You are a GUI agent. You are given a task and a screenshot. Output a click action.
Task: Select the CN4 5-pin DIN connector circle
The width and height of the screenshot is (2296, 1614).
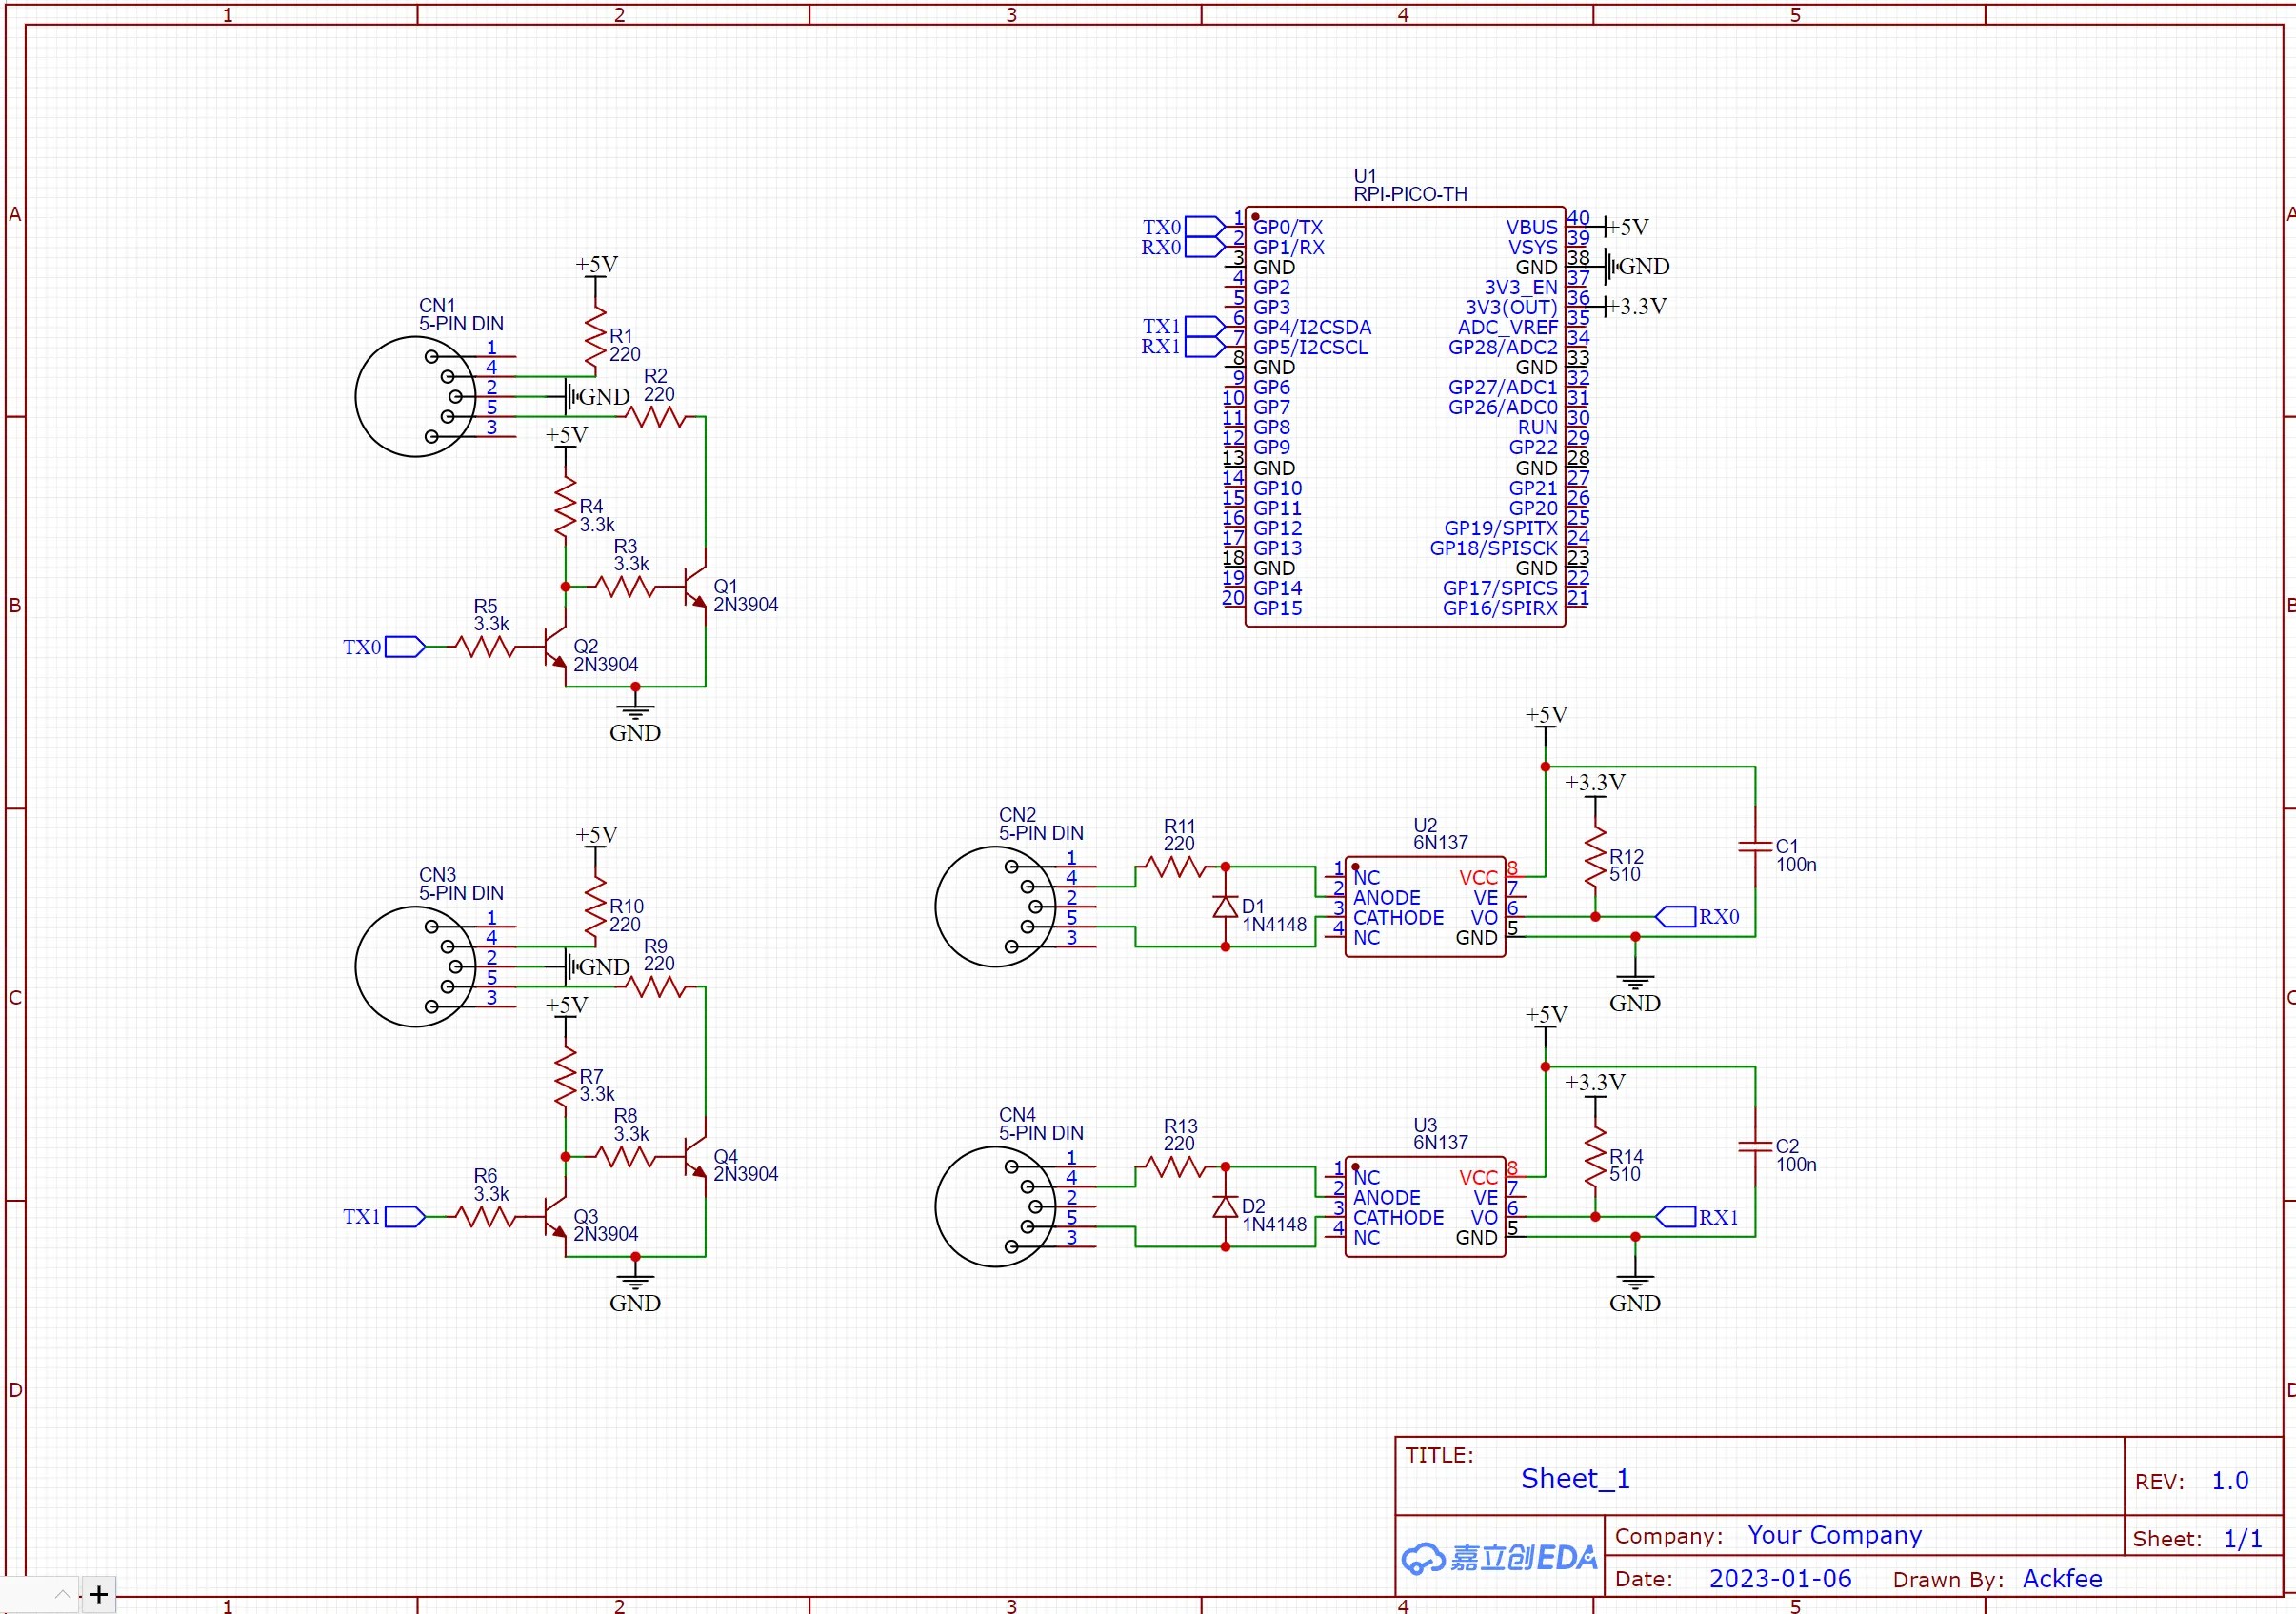(996, 1207)
